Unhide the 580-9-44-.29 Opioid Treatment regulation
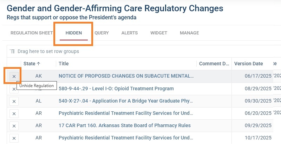Viewport: 281px width, 144px height. [x=14, y=89]
